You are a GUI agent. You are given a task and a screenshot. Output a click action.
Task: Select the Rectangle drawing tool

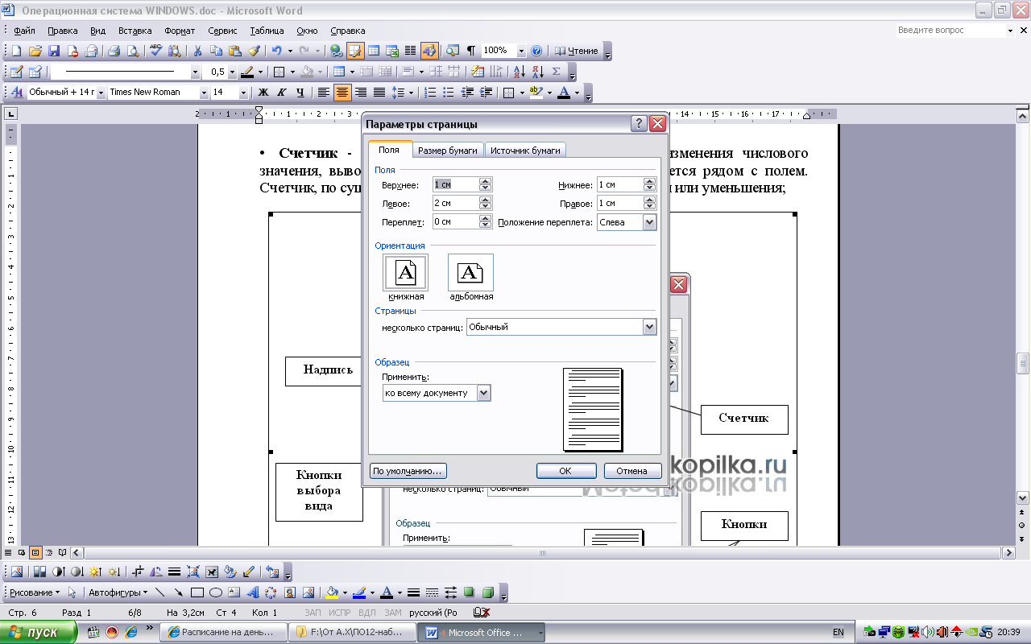click(x=197, y=592)
